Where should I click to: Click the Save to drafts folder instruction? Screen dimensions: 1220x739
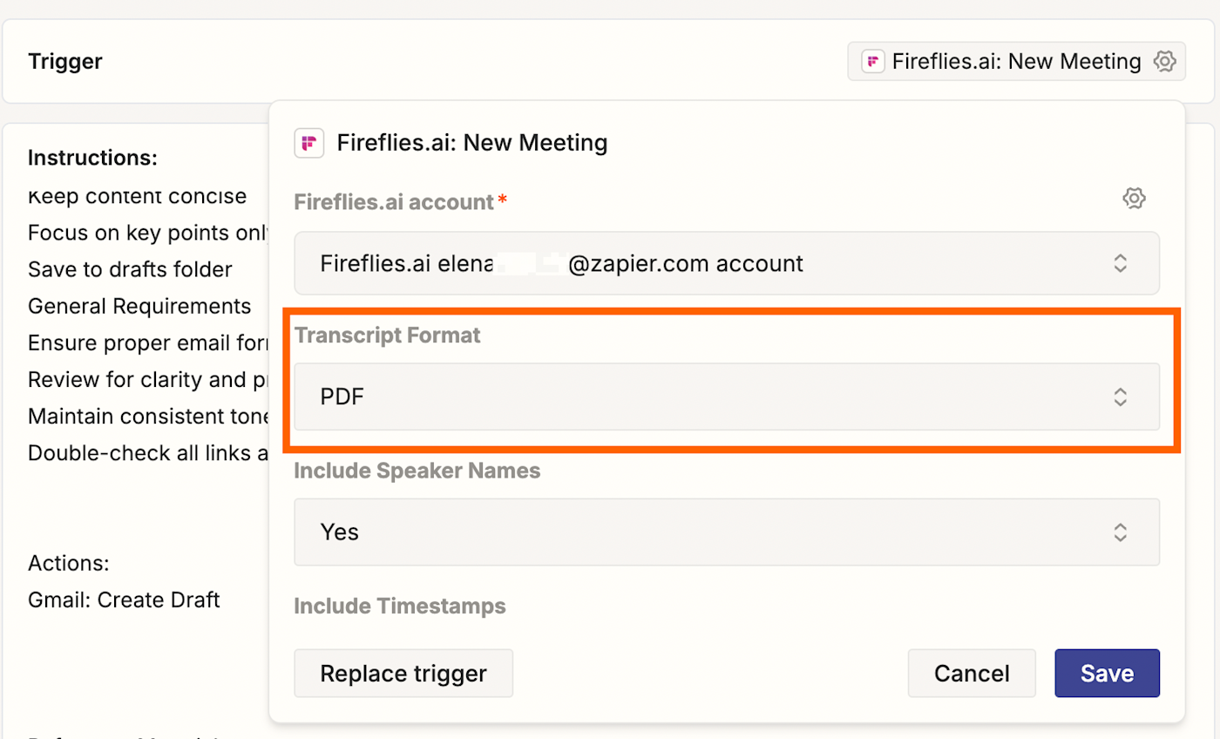click(130, 270)
